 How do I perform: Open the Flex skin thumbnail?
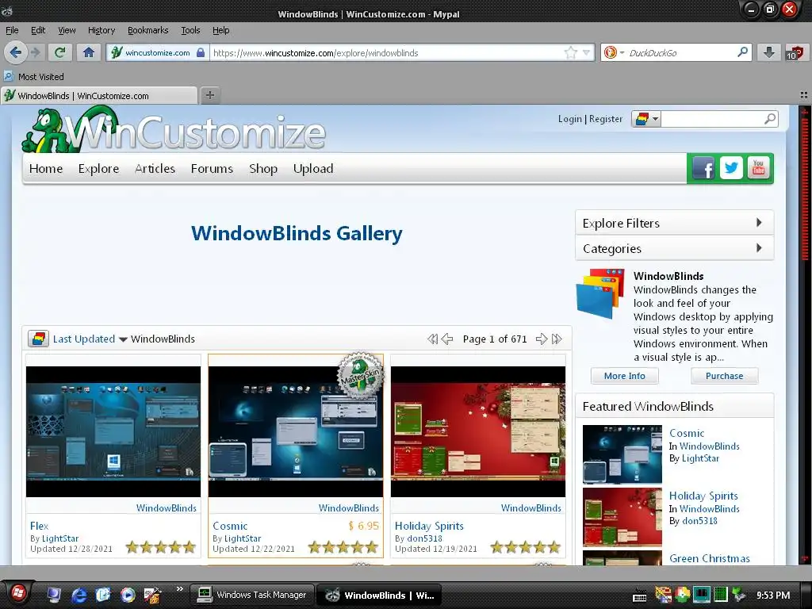click(x=113, y=431)
